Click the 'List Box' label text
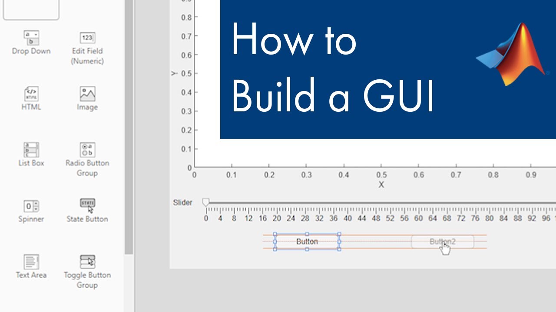 [x=31, y=163]
